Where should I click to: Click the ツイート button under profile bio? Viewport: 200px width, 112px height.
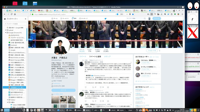63,90
